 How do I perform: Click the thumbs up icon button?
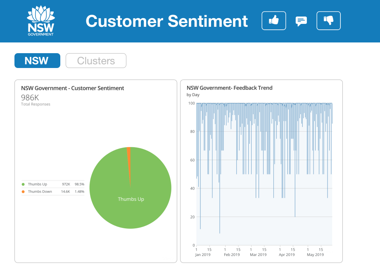click(x=273, y=21)
